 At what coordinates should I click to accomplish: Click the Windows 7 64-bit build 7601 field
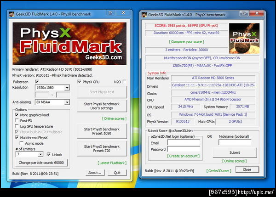[x=213, y=115]
